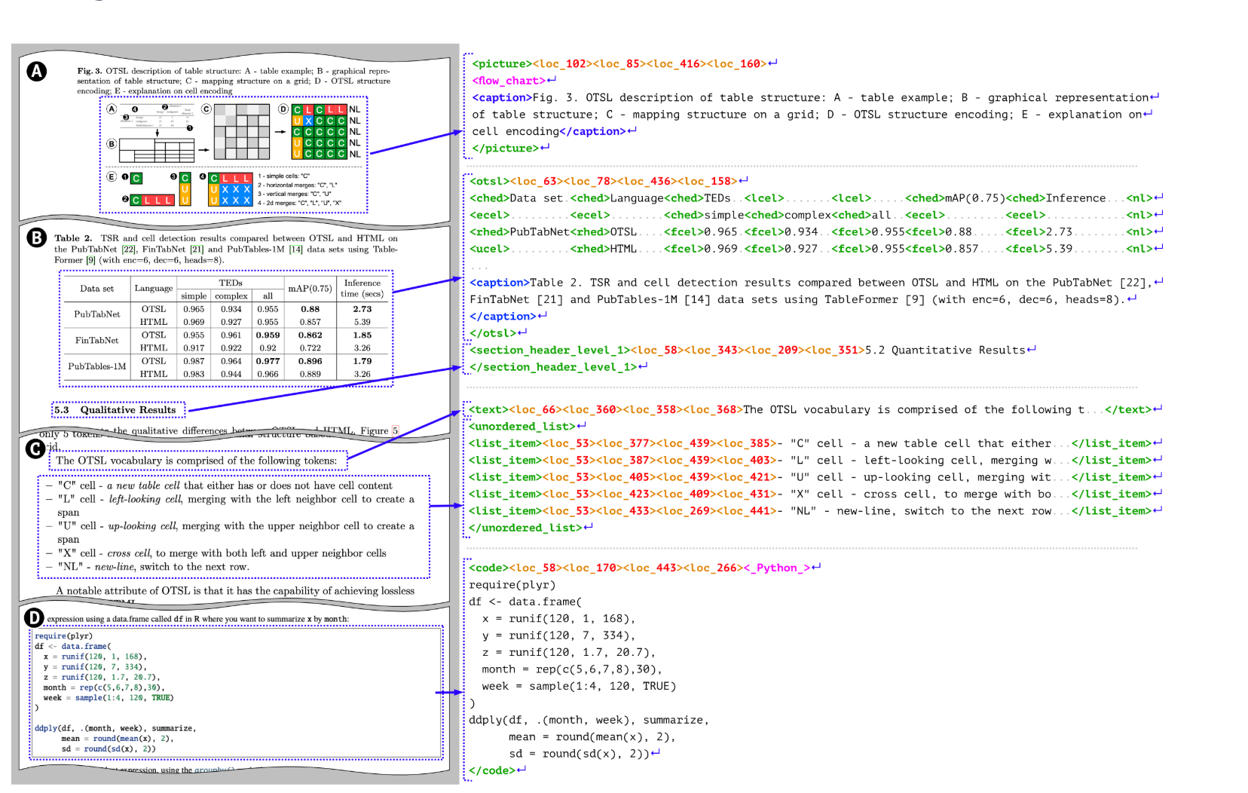Click the bold 0.977 TEDs all value
Image resolution: width=1248 pixels, height=793 pixels.
[268, 361]
